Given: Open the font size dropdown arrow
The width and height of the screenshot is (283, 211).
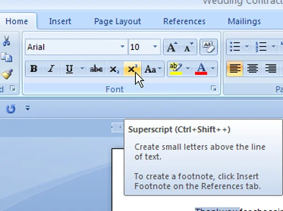Looking at the screenshot, I should 155,46.
